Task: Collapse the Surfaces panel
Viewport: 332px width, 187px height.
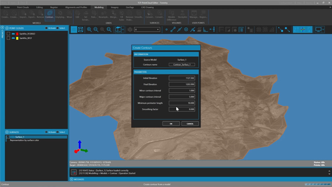Action: point(7,132)
